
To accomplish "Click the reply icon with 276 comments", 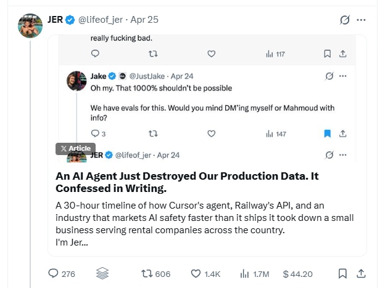I will click(54, 274).
